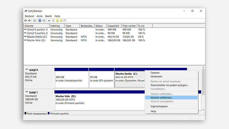This screenshot has height=129, width=229.
Task: Sort by the Vrije ruimte column header
Action: (x=129, y=26)
